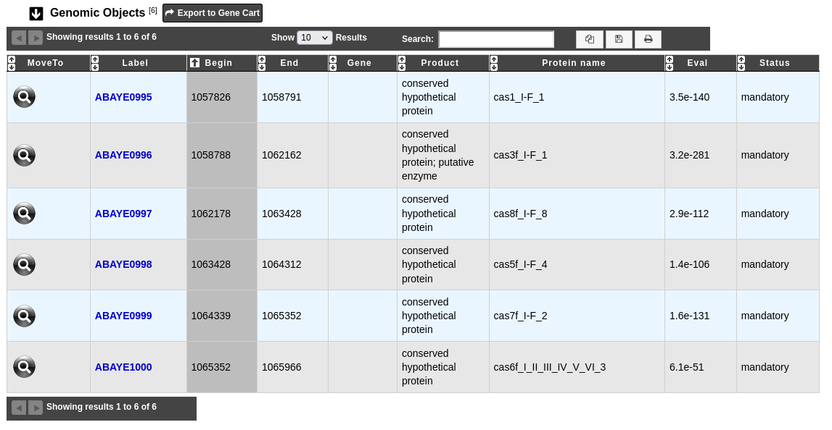
Task: Sort table by Eval column
Action: pyautogui.click(x=701, y=63)
